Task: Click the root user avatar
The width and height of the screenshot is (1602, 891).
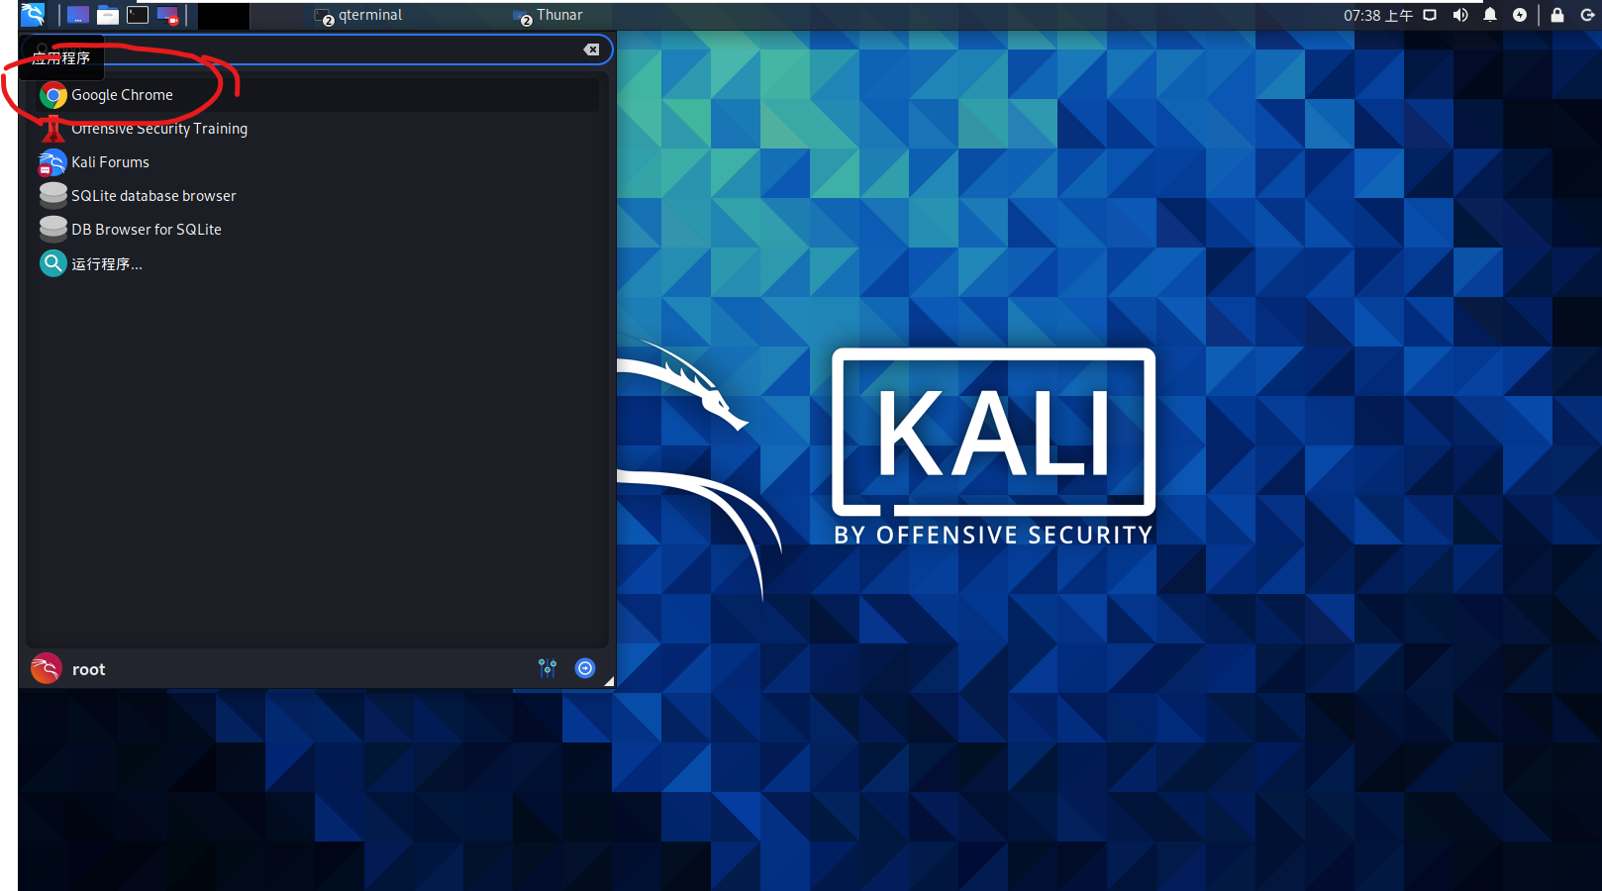Action: [x=46, y=669]
